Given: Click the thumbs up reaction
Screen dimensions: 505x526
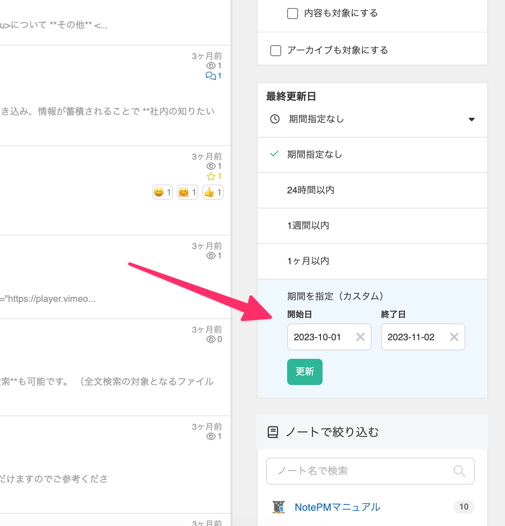Looking at the screenshot, I should click(213, 193).
